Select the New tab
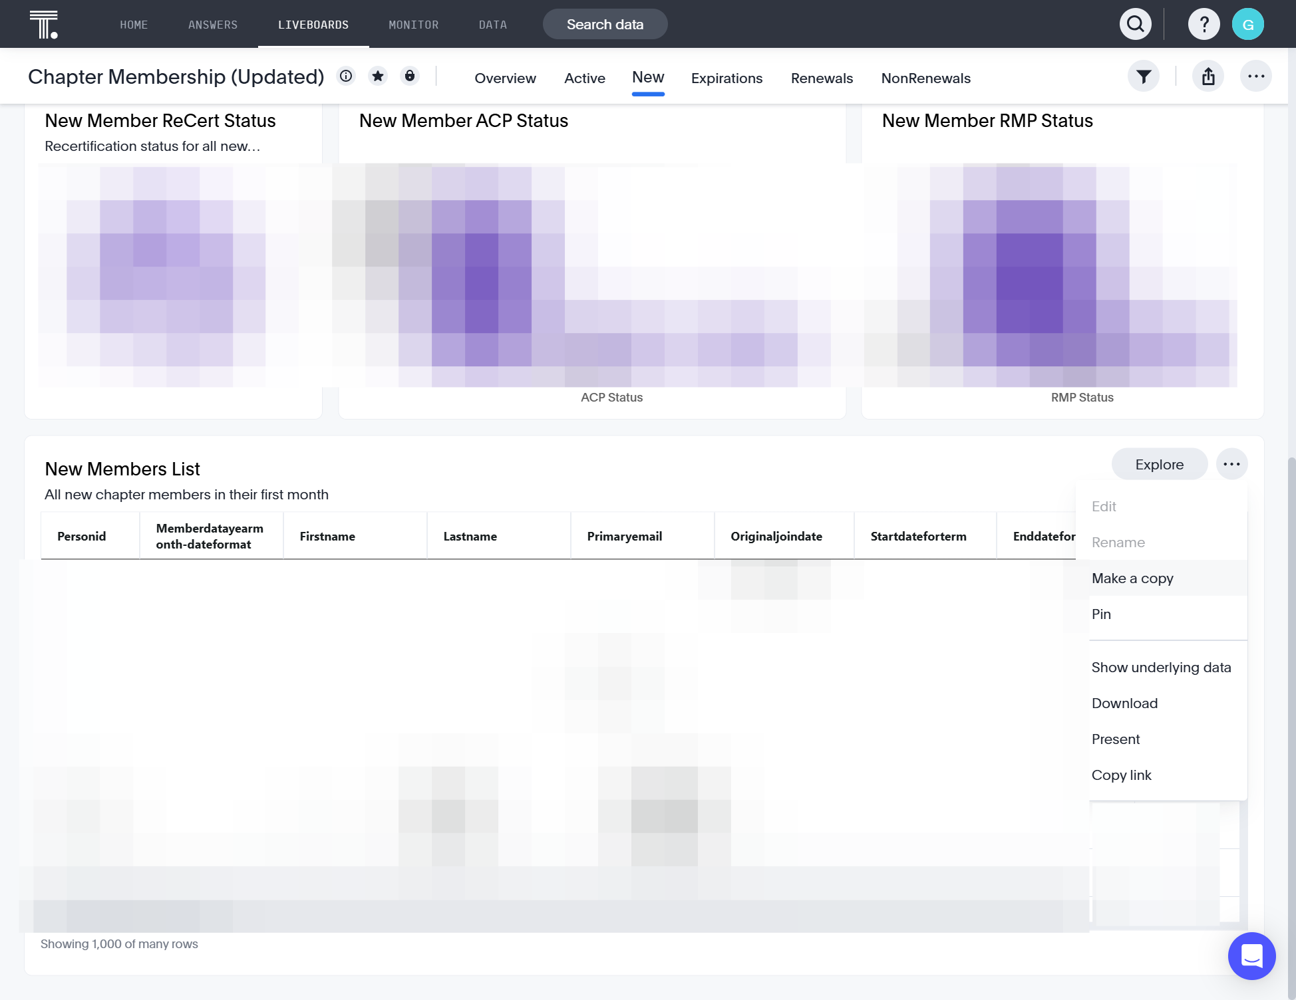Screen dimensions: 1296x1000 [x=648, y=78]
